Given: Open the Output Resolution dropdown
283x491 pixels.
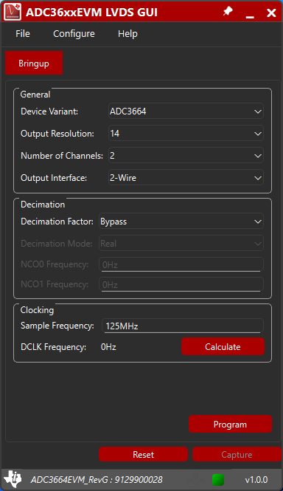Looking at the screenshot, I should [x=186, y=134].
